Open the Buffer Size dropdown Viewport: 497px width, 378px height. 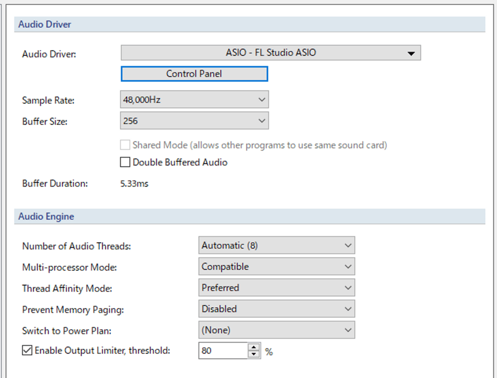pyautogui.click(x=194, y=121)
